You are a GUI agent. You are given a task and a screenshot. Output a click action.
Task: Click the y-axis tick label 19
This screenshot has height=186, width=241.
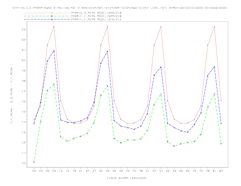coord(23,71)
